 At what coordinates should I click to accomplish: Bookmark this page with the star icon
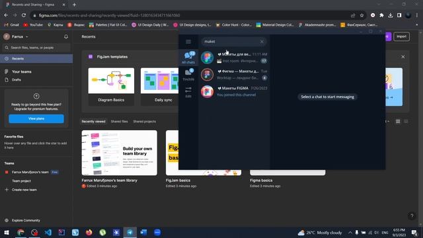[x=362, y=15]
